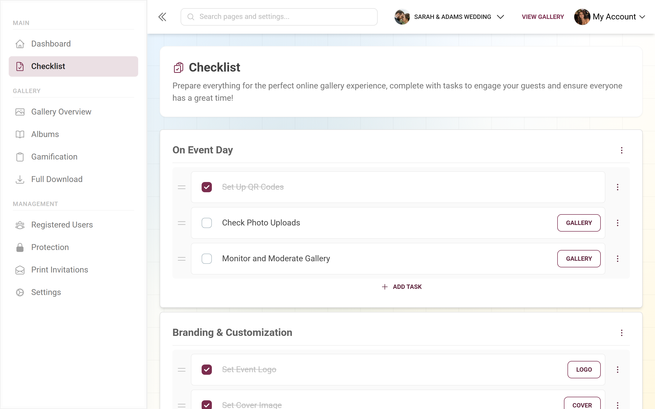This screenshot has height=409, width=655.
Task: Open options for Check Photo Uploads task
Action: (618, 223)
